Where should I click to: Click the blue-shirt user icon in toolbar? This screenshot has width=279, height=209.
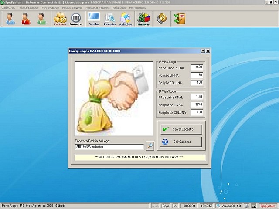10,19
